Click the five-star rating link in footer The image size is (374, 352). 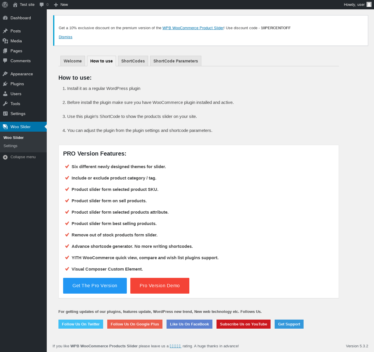175,346
